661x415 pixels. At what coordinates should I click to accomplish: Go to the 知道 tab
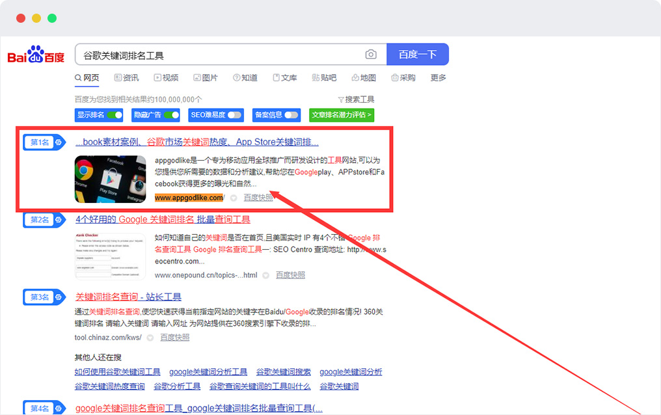[245, 77]
